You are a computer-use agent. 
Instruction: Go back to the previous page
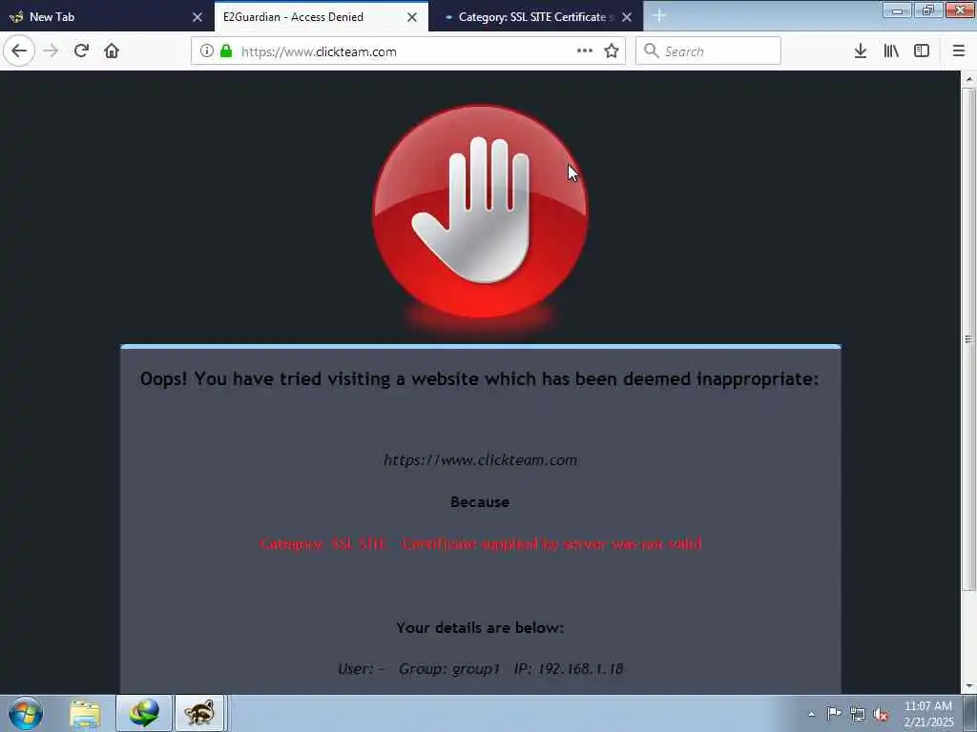(x=19, y=51)
